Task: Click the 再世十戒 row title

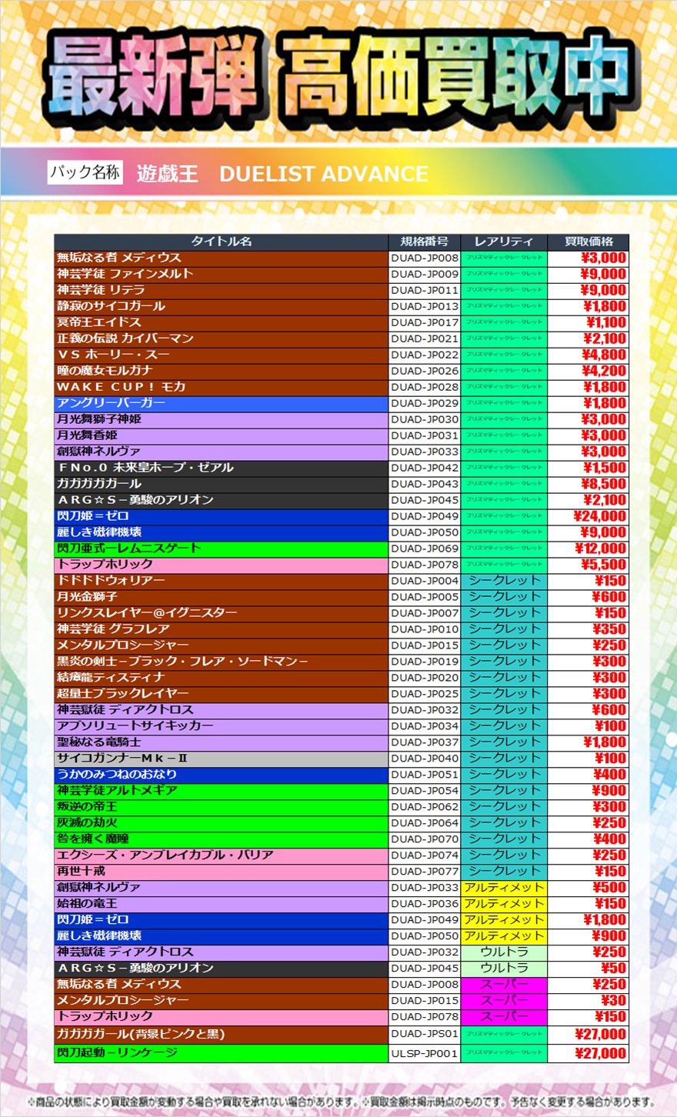Action: pyautogui.click(x=81, y=872)
